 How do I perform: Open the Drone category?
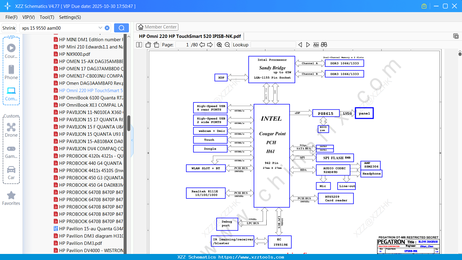11,130
